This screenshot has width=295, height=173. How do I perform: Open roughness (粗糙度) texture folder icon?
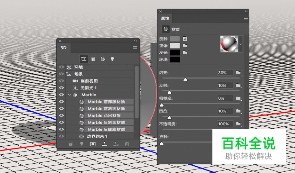click(238, 98)
